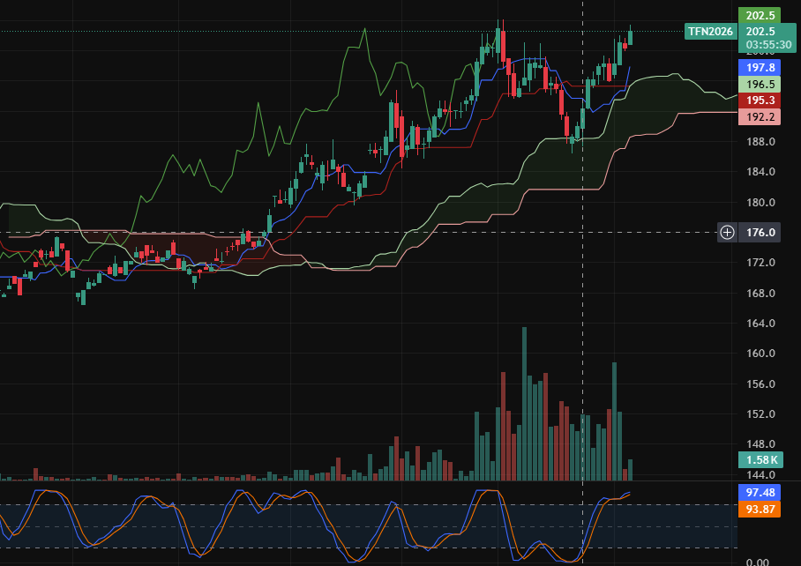Click the blue 197.8 price label
801x566 pixels.
click(x=760, y=67)
